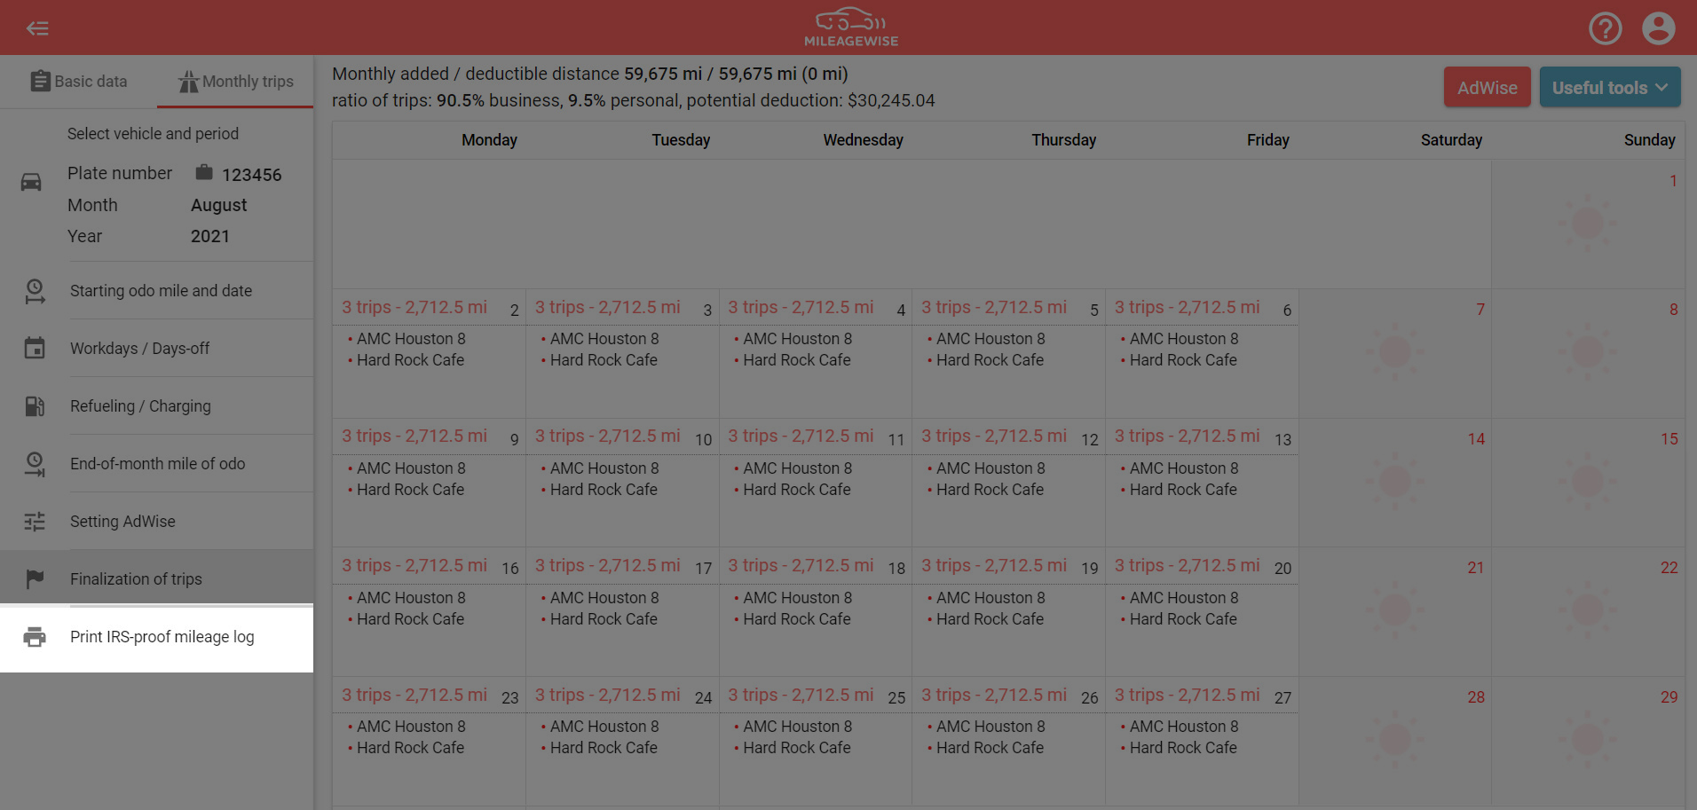This screenshot has width=1697, height=810.
Task: Open End-of-month mile of odo
Action: (x=158, y=464)
